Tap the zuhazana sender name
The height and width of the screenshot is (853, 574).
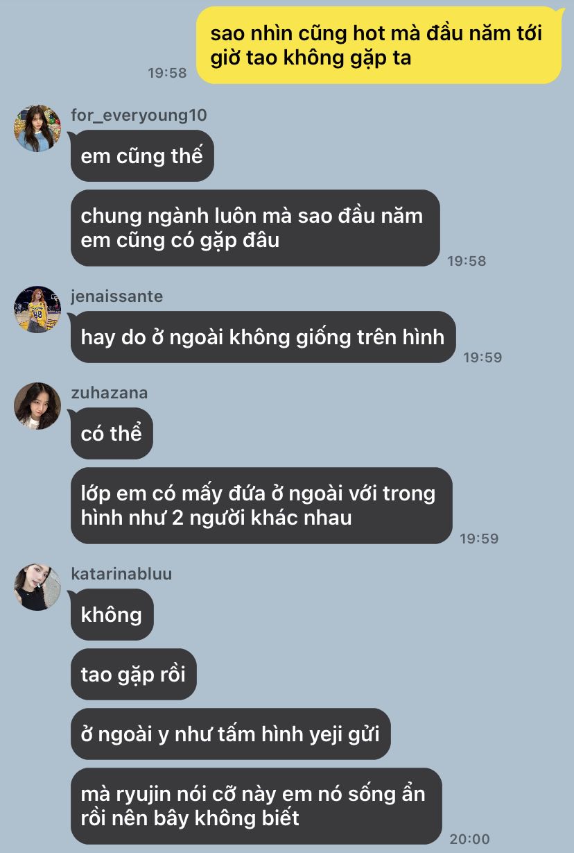(110, 393)
